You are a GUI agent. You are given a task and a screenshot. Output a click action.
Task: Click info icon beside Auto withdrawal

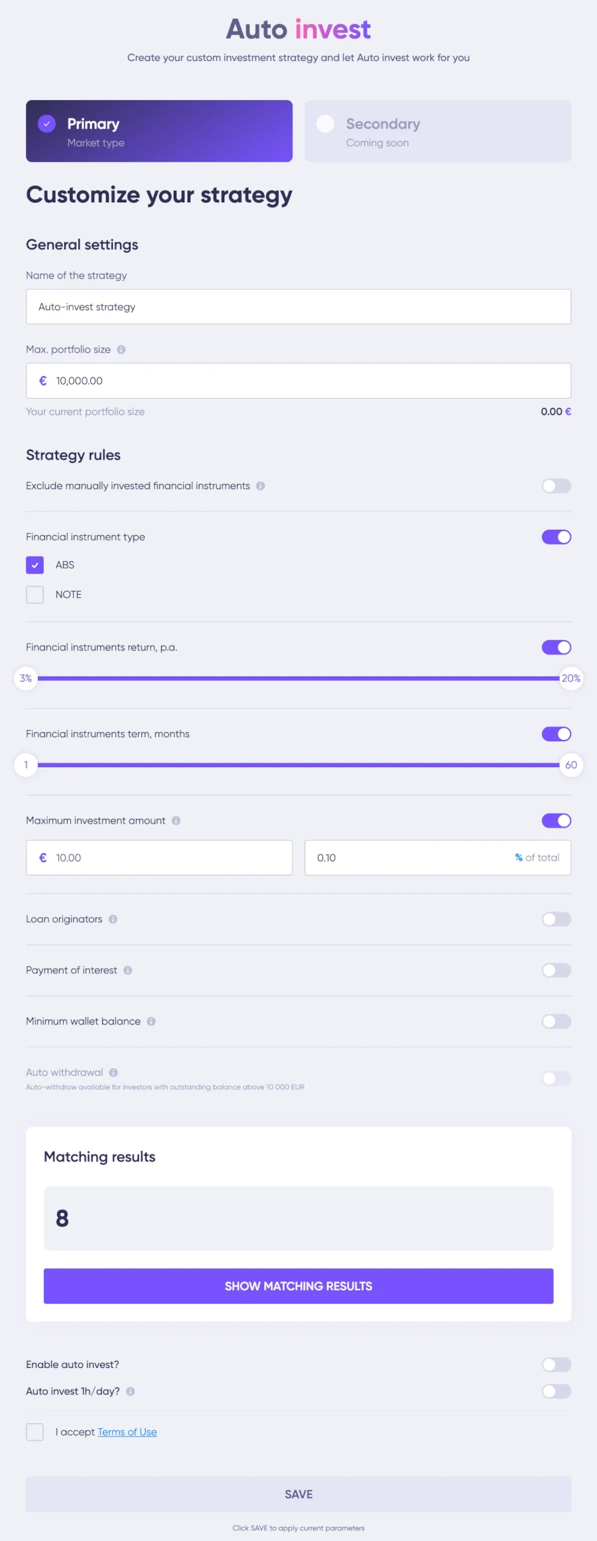(113, 1072)
